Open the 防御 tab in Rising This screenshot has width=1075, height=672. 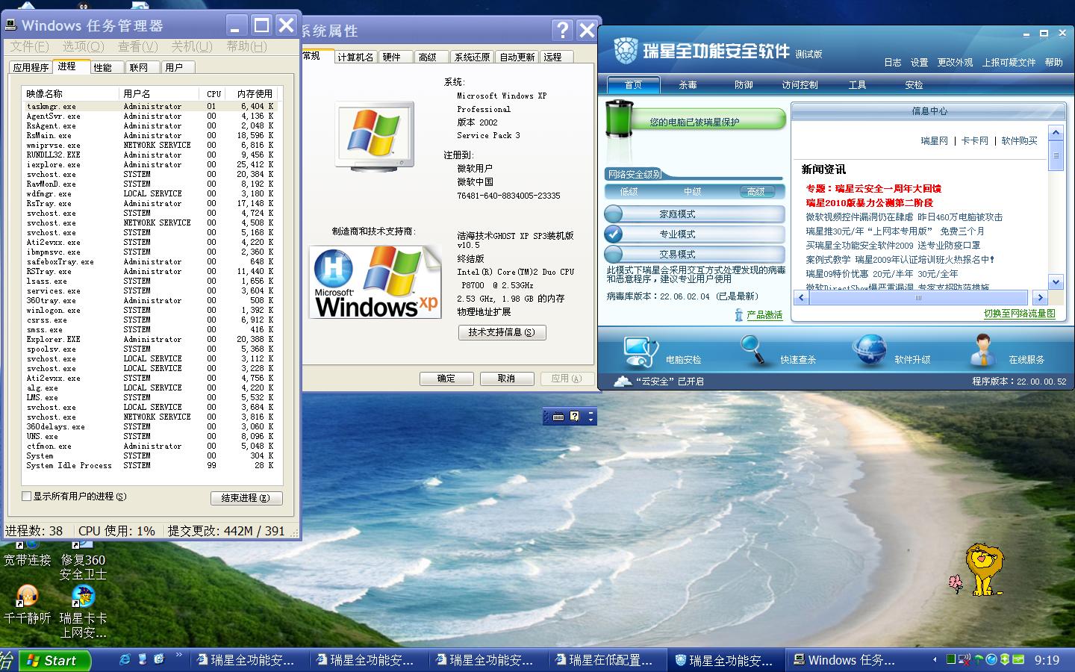coord(744,85)
